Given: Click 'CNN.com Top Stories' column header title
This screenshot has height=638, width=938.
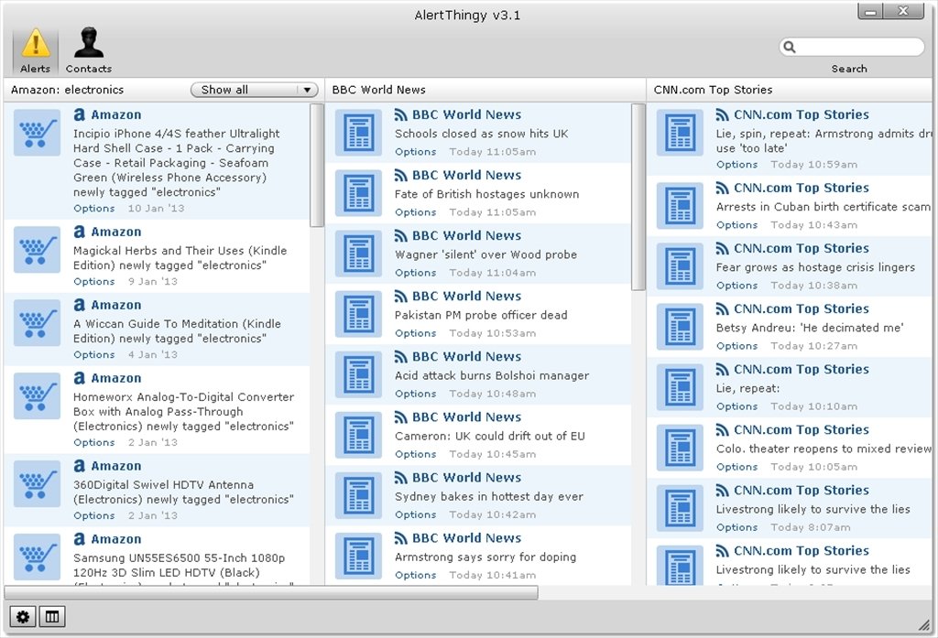Looking at the screenshot, I should coord(713,90).
